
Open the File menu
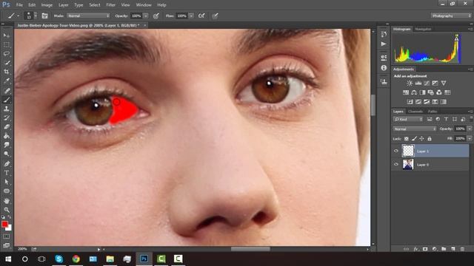[x=19, y=5]
